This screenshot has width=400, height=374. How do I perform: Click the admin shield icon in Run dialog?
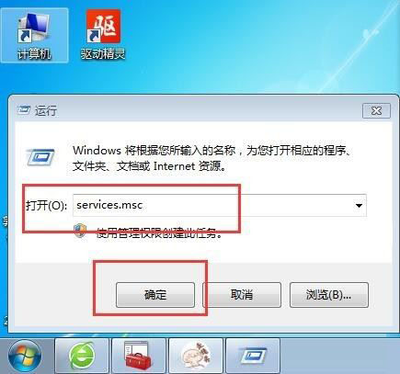click(x=81, y=232)
